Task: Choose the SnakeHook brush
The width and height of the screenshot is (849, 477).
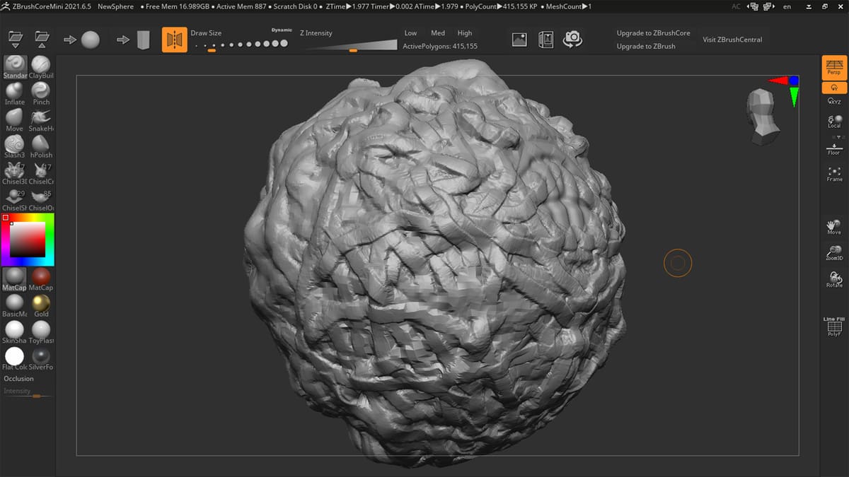Action: [41, 120]
